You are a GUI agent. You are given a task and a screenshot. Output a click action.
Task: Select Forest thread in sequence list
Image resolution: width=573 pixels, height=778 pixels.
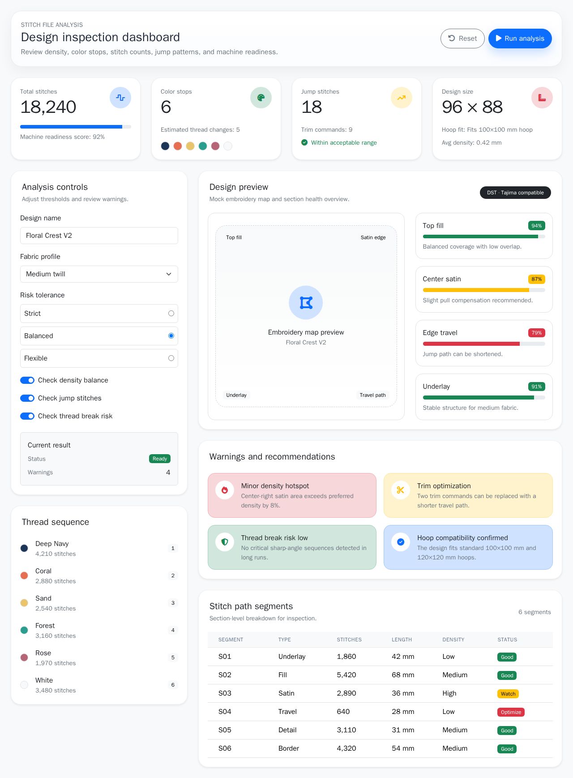click(99, 630)
